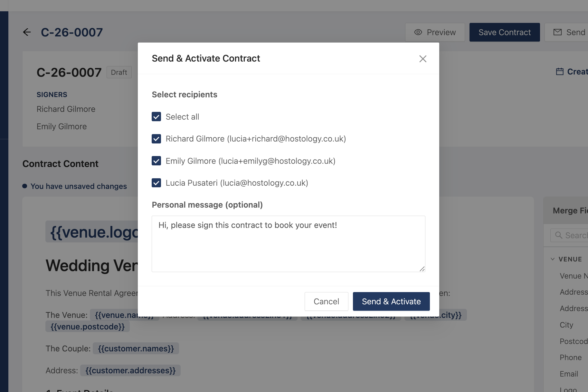Click into the personal message text area
The image size is (588, 392).
tap(289, 244)
